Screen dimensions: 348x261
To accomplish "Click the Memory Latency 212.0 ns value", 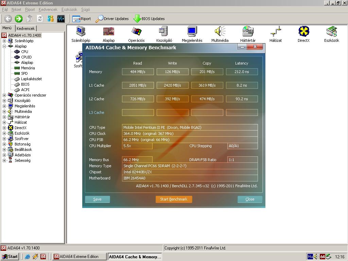I will tap(242, 72).
